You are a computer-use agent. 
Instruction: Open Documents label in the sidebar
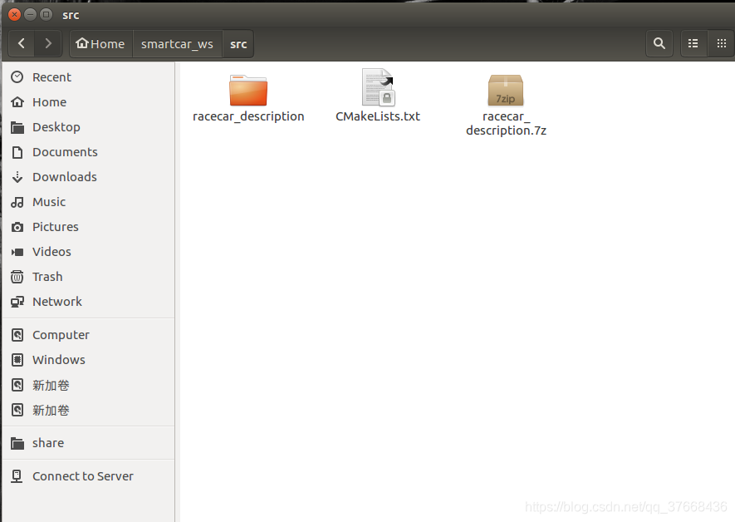pos(65,152)
